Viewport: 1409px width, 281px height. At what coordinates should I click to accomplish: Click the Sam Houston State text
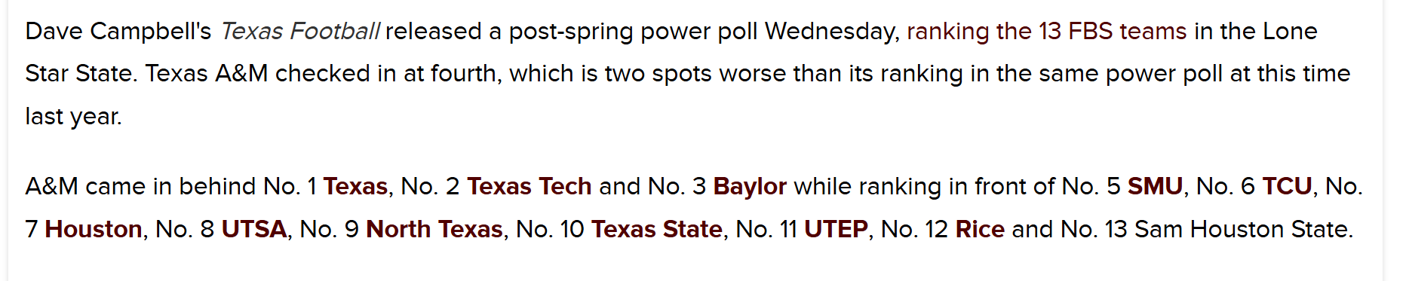[1243, 229]
